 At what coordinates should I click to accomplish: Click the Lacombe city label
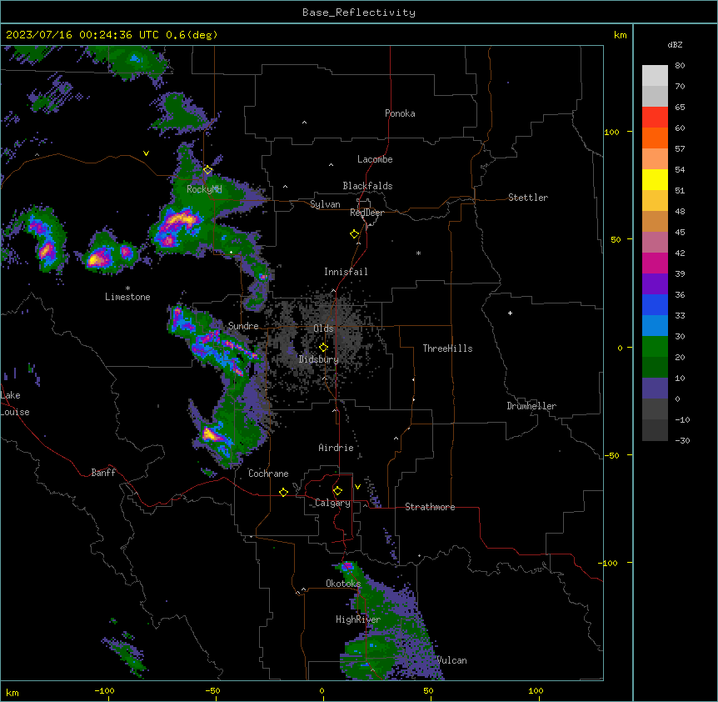pyautogui.click(x=375, y=159)
